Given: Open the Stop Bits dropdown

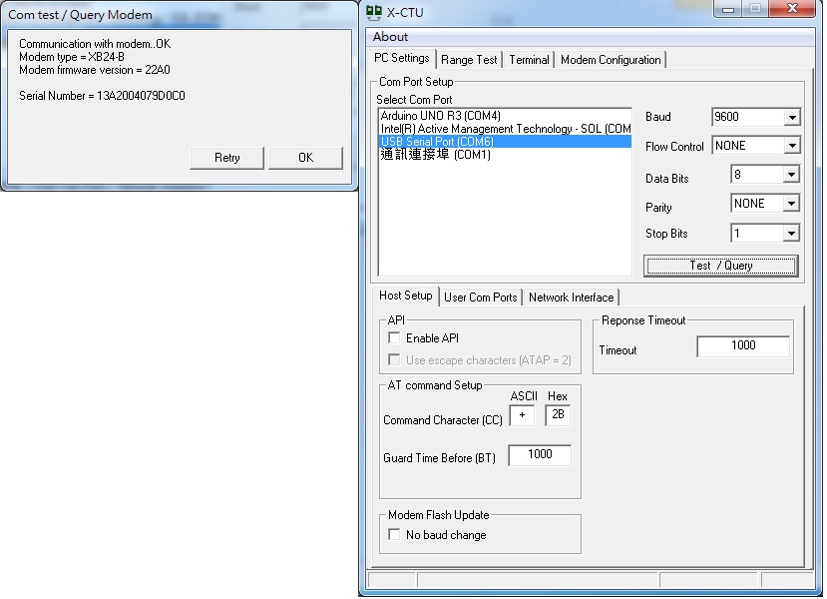Looking at the screenshot, I should click(791, 234).
